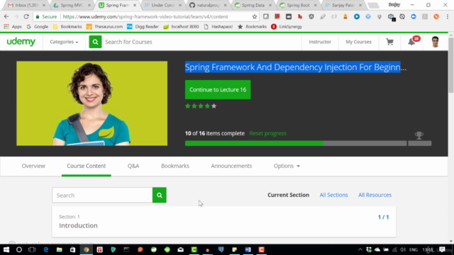Open the Apps bookmark shortcut

13,27
